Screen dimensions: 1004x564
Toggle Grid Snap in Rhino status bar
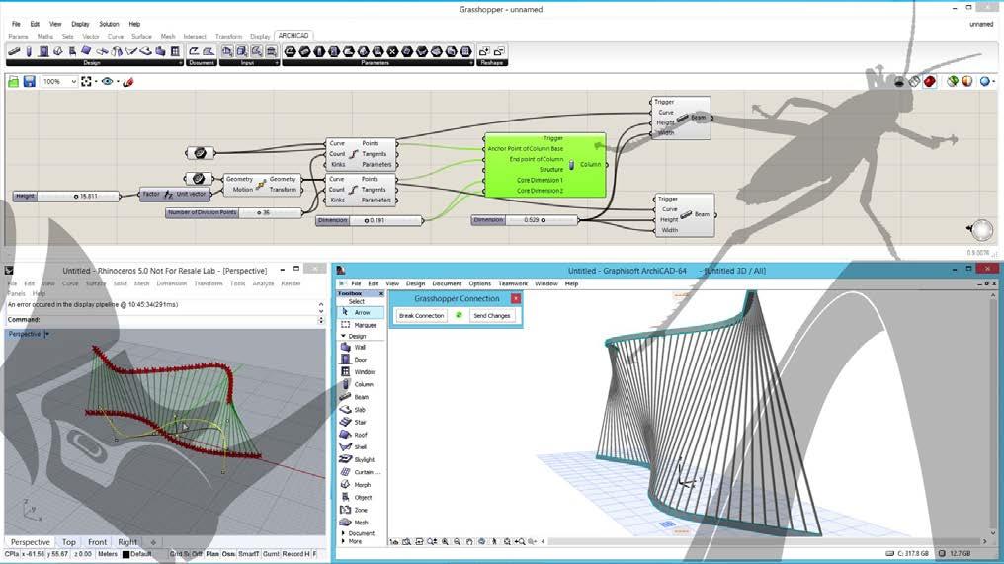[x=179, y=554]
